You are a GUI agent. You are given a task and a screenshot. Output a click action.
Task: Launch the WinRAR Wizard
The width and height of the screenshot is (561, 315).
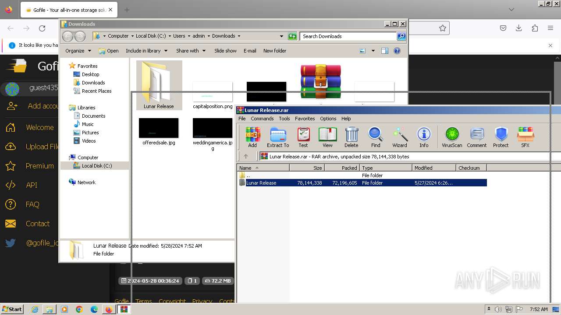399,137
